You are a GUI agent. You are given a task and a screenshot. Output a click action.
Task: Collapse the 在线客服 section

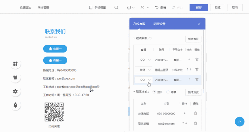(x=134, y=38)
